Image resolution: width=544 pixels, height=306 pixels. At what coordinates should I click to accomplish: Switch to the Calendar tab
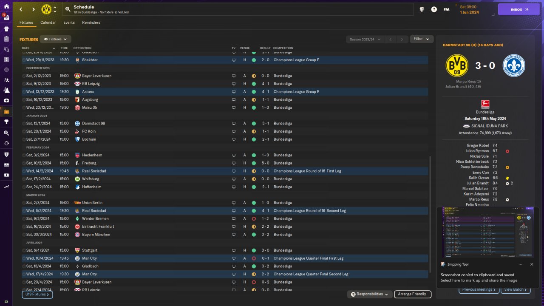pyautogui.click(x=48, y=23)
